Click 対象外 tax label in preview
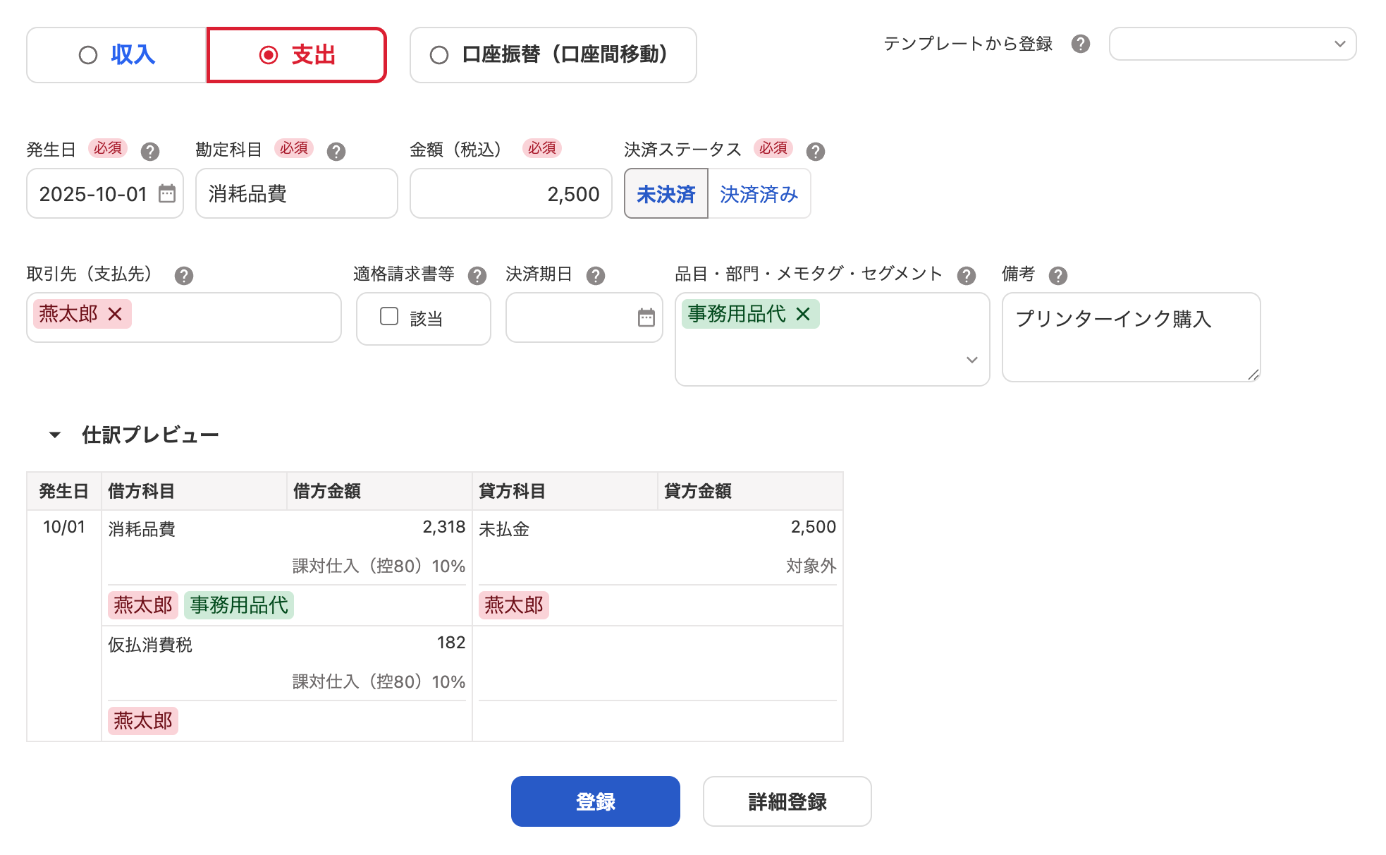The image size is (1386, 855). (x=811, y=566)
